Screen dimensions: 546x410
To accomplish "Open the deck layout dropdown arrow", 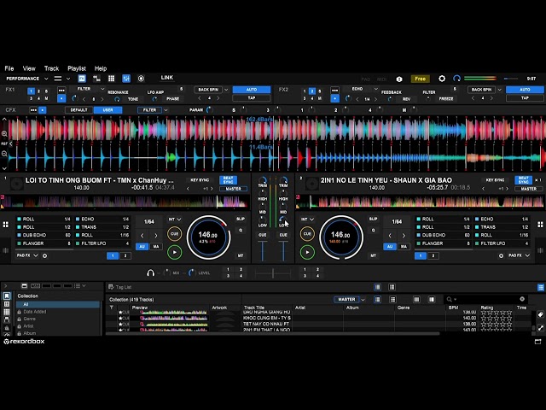I will pyautogui.click(x=68, y=79).
